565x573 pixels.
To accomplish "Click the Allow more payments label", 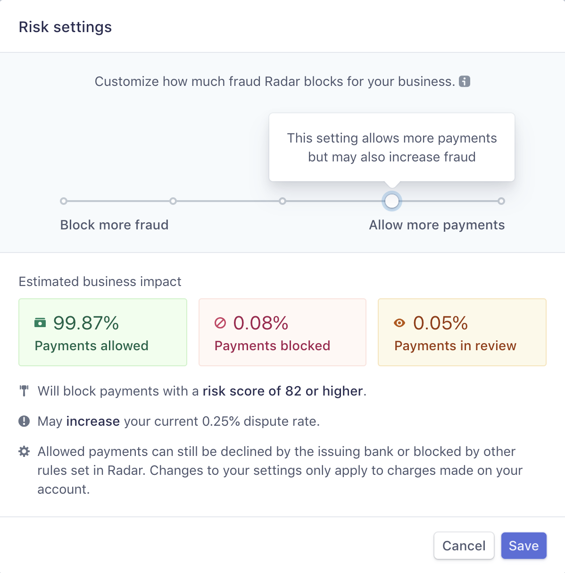I will click(x=437, y=225).
